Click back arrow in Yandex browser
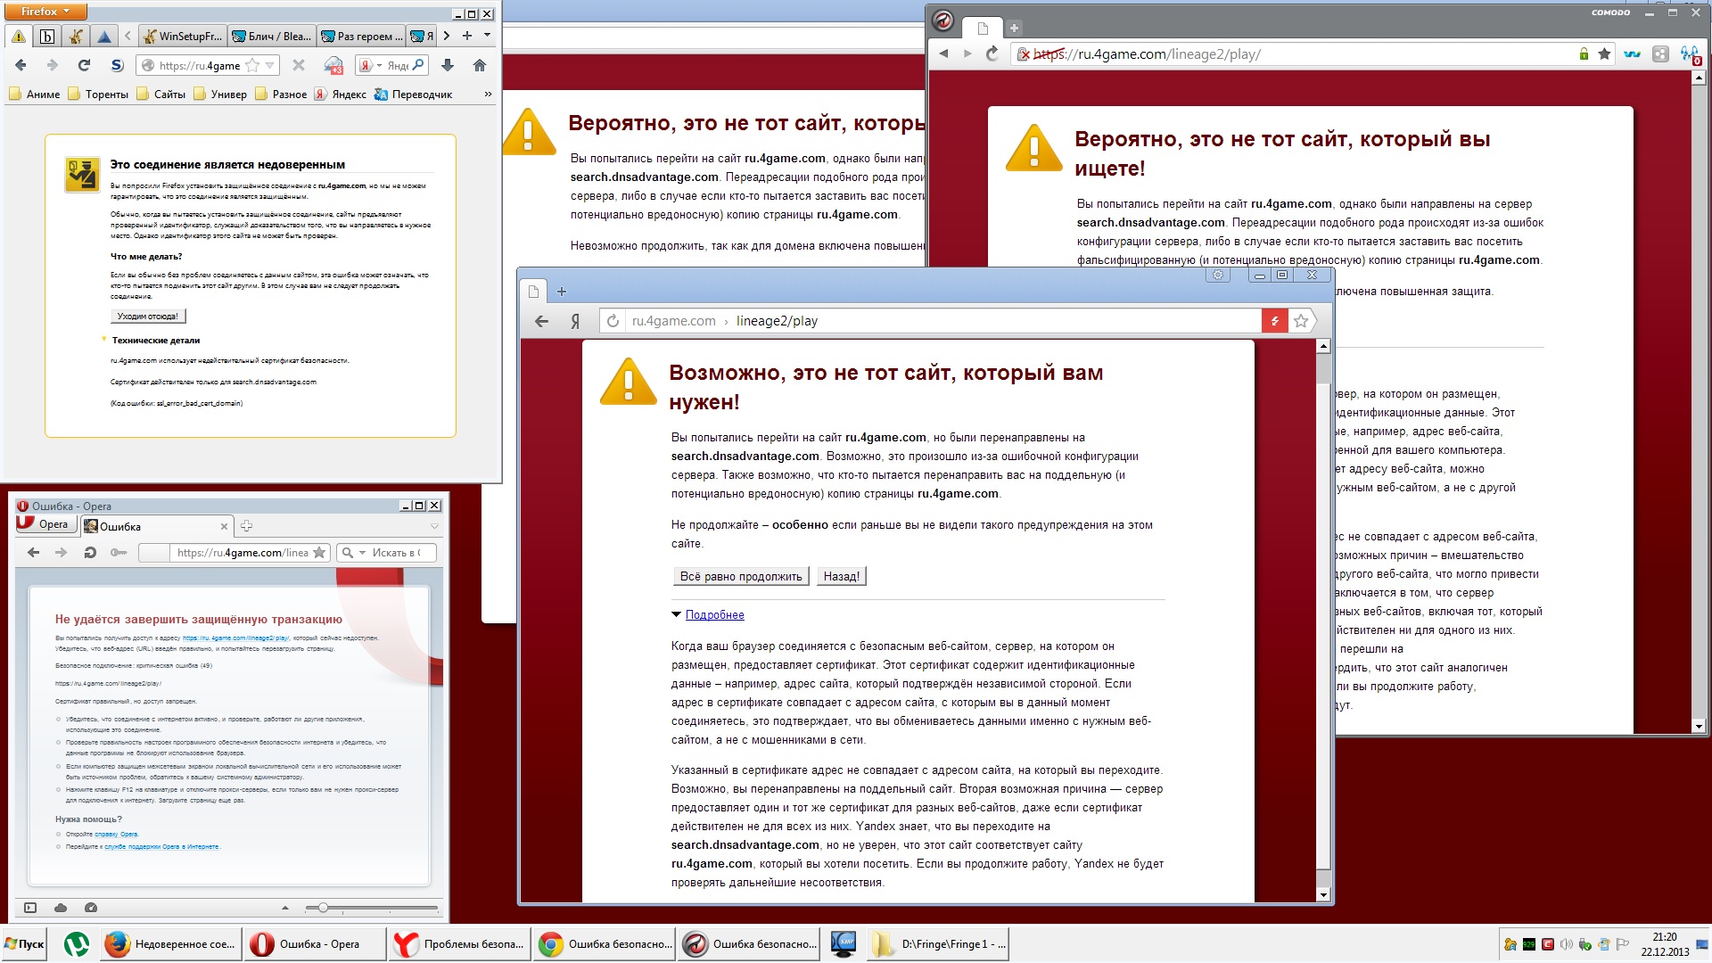The height and width of the screenshot is (963, 1712). click(x=541, y=321)
